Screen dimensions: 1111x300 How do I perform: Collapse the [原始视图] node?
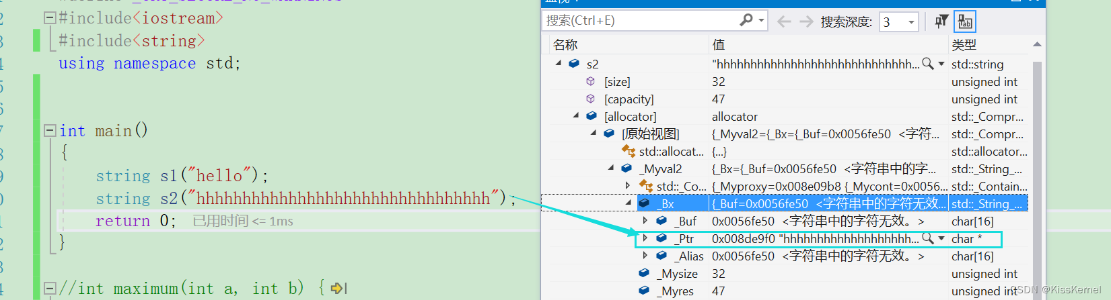tap(594, 133)
